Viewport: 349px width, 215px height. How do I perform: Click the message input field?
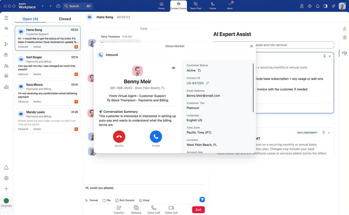click(x=143, y=188)
